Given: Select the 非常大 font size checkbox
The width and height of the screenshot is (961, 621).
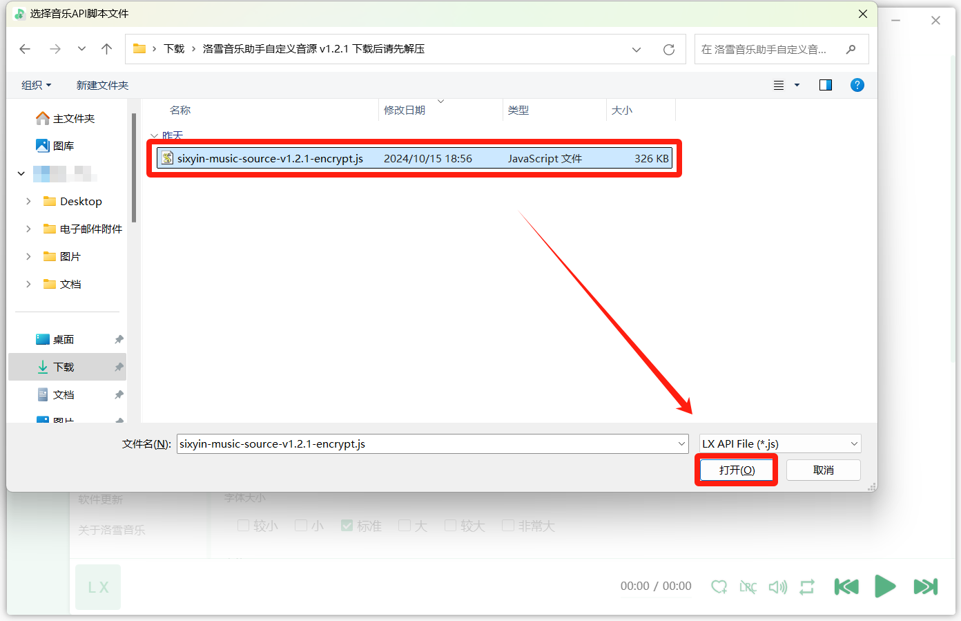Looking at the screenshot, I should click(x=508, y=526).
